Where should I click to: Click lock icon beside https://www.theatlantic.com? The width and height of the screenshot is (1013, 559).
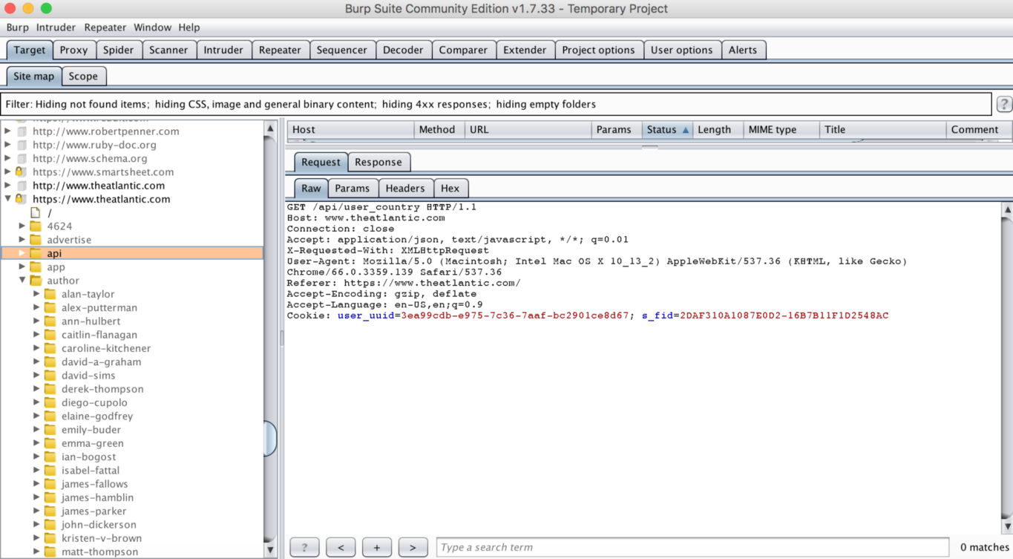[21, 199]
